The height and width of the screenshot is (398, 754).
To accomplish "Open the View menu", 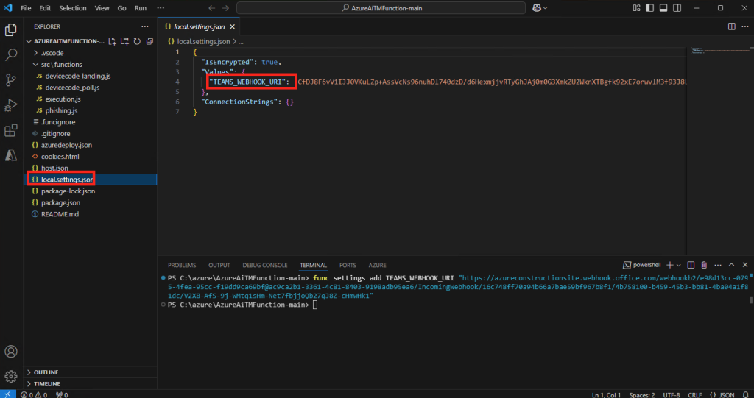I will click(102, 8).
